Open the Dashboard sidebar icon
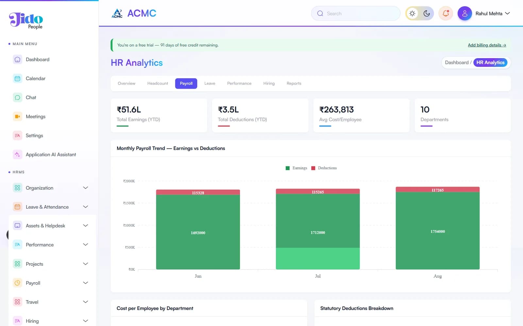 17,60
